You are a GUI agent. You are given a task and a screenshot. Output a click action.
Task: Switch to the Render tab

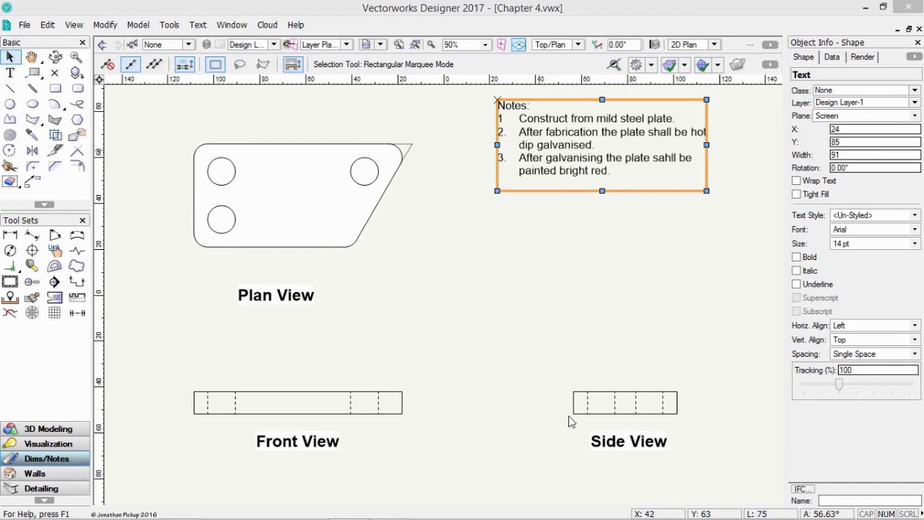(x=862, y=57)
